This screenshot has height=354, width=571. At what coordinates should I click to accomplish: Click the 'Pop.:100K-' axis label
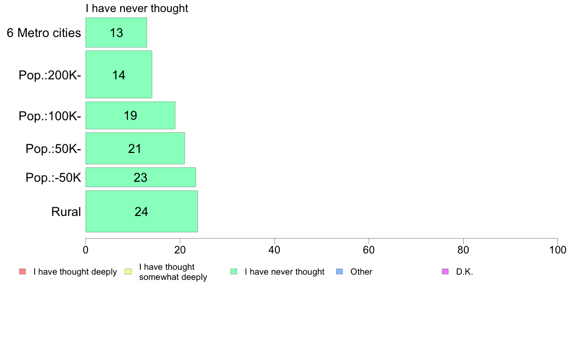[x=50, y=116]
